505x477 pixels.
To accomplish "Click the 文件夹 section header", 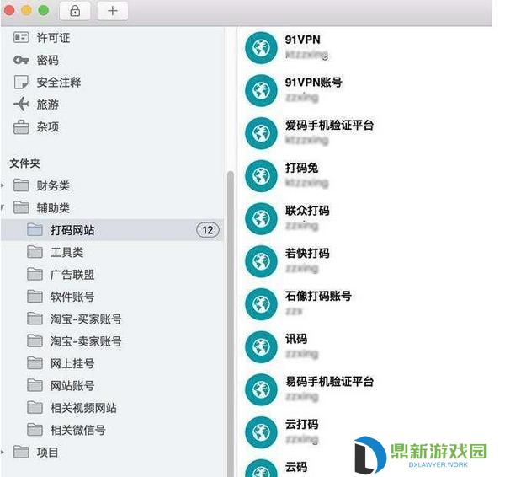I will point(24,163).
